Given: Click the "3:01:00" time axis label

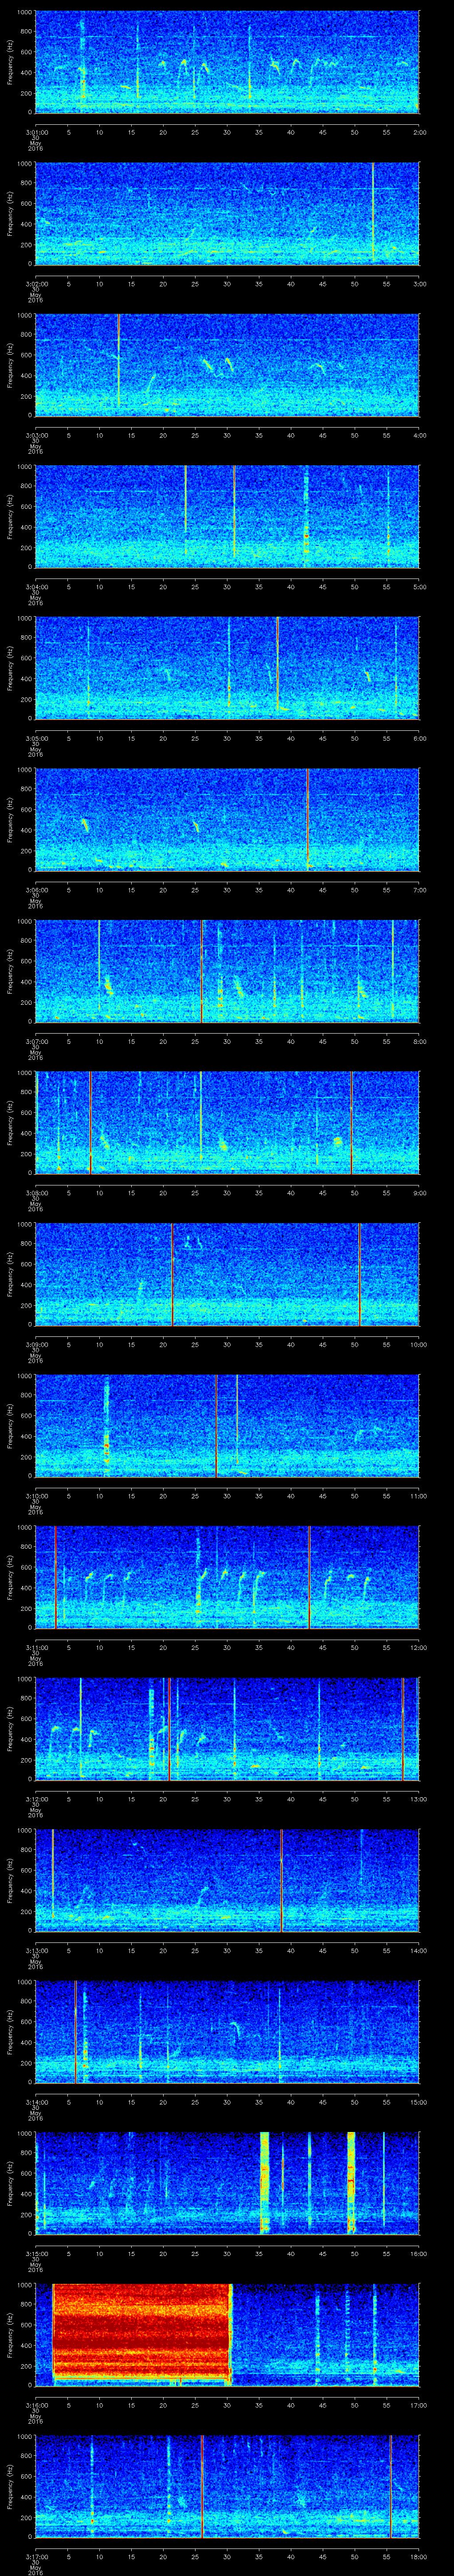Looking at the screenshot, I should [x=36, y=131].
